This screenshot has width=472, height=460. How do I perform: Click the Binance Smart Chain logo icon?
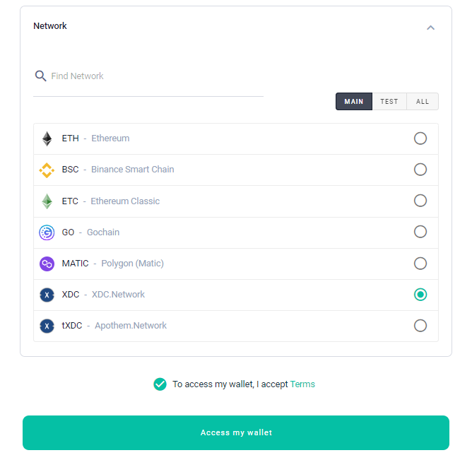47,170
